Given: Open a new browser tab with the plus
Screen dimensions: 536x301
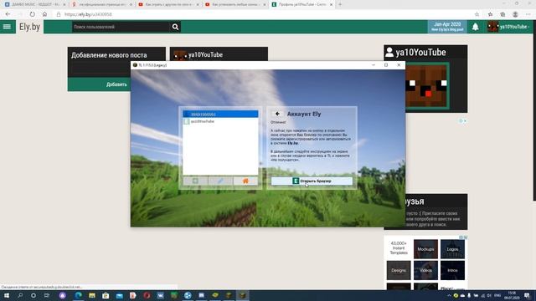Looking at the screenshot, I should click(340, 4).
